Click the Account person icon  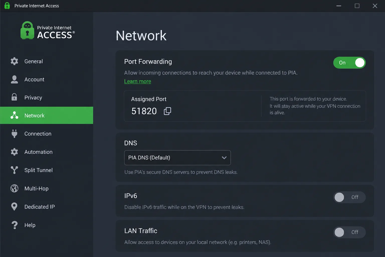14,79
